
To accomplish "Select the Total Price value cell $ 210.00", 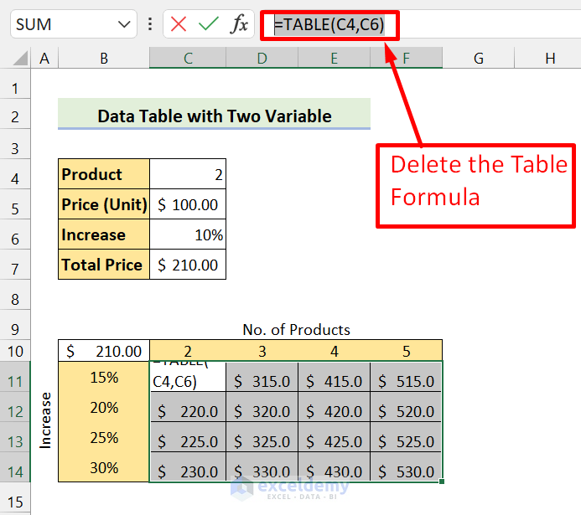I will [x=188, y=265].
